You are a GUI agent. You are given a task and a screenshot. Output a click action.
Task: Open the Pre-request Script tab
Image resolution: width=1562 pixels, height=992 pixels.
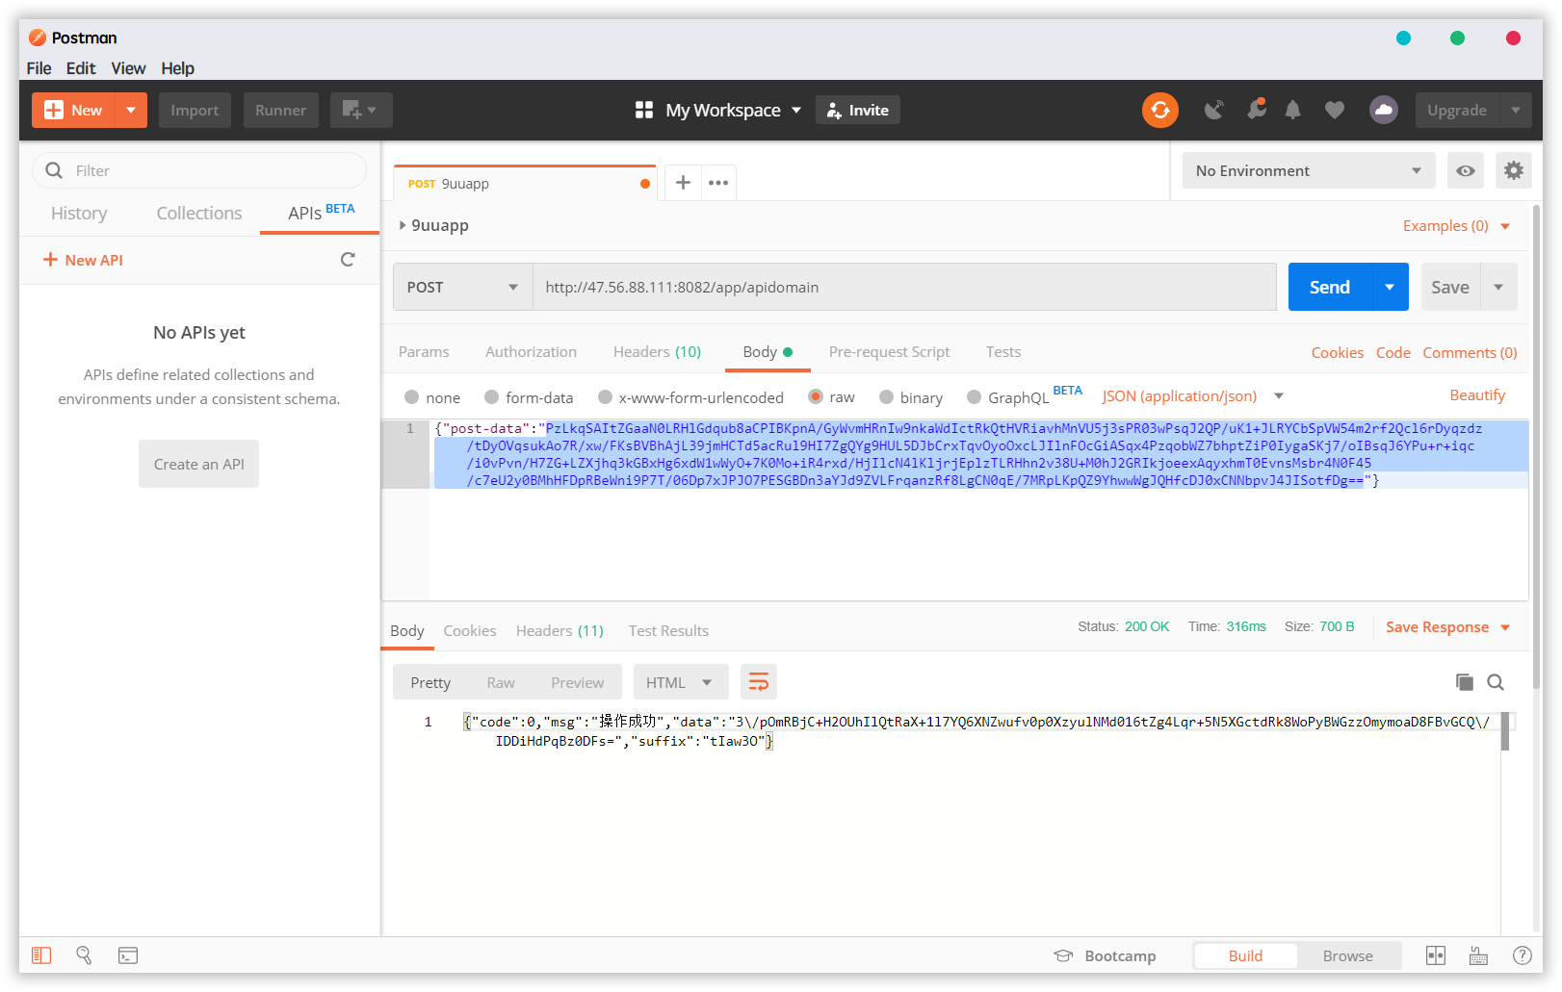click(889, 352)
